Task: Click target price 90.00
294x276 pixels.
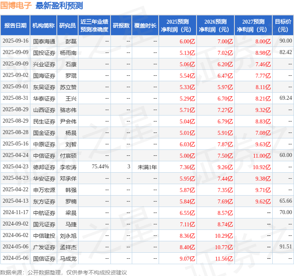Action: [x=286, y=41]
